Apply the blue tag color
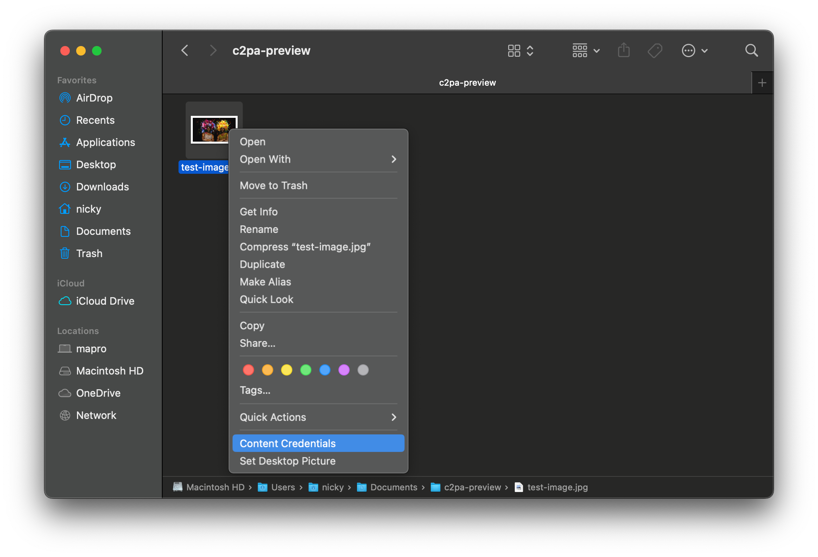 coord(325,370)
